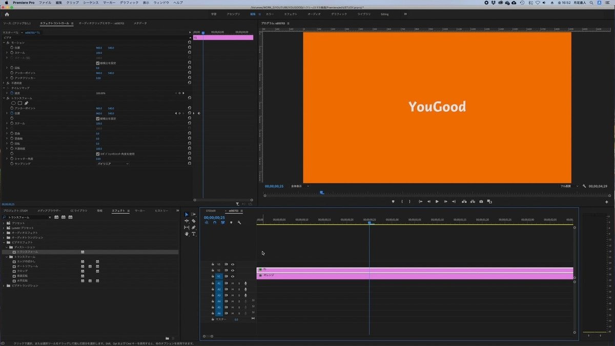Click Mark Out bracket button
The height and width of the screenshot is (346, 615).
[x=409, y=201]
